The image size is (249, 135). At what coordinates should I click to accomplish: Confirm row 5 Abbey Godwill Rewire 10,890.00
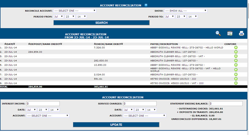tap(236, 65)
